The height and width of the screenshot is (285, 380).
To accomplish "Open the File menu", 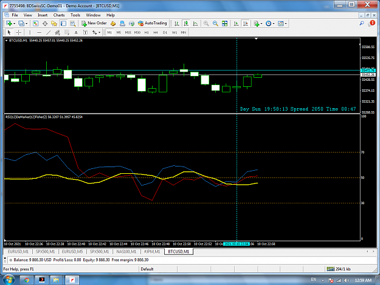I will pos(15,15).
